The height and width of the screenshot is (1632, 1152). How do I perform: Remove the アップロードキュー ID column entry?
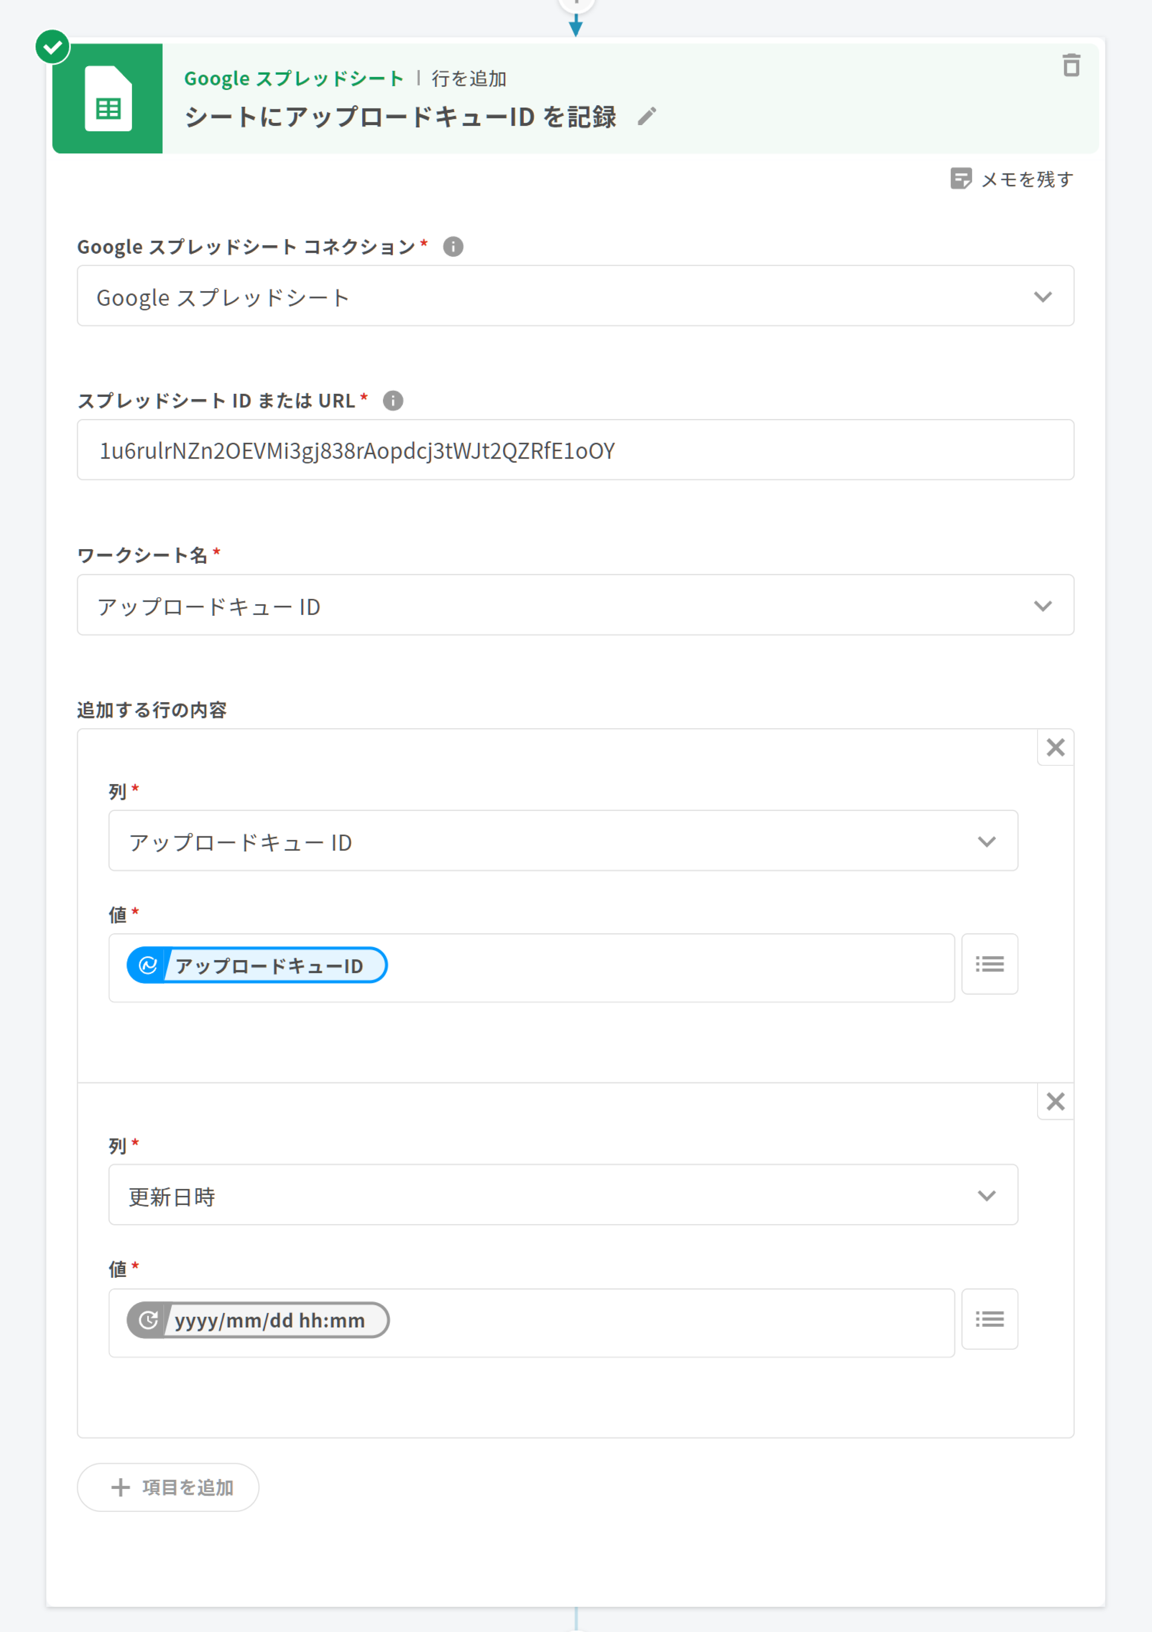(x=1055, y=747)
